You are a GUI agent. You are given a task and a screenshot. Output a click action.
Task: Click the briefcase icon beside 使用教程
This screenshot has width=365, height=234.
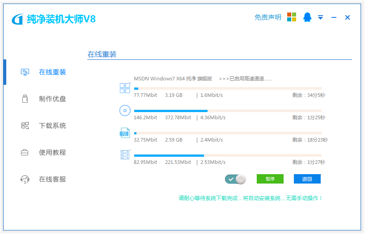pyautogui.click(x=25, y=152)
